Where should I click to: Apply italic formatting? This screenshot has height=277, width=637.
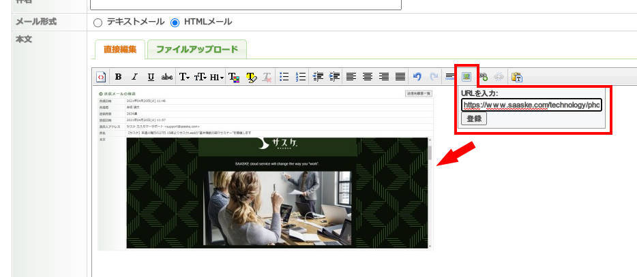point(134,77)
